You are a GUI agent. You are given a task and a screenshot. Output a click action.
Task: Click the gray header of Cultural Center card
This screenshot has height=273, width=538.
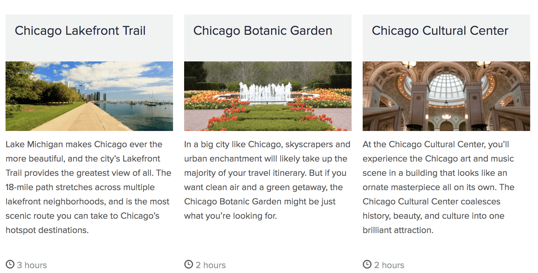pyautogui.click(x=446, y=38)
